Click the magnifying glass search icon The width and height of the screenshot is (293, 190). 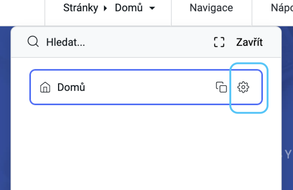(x=33, y=42)
